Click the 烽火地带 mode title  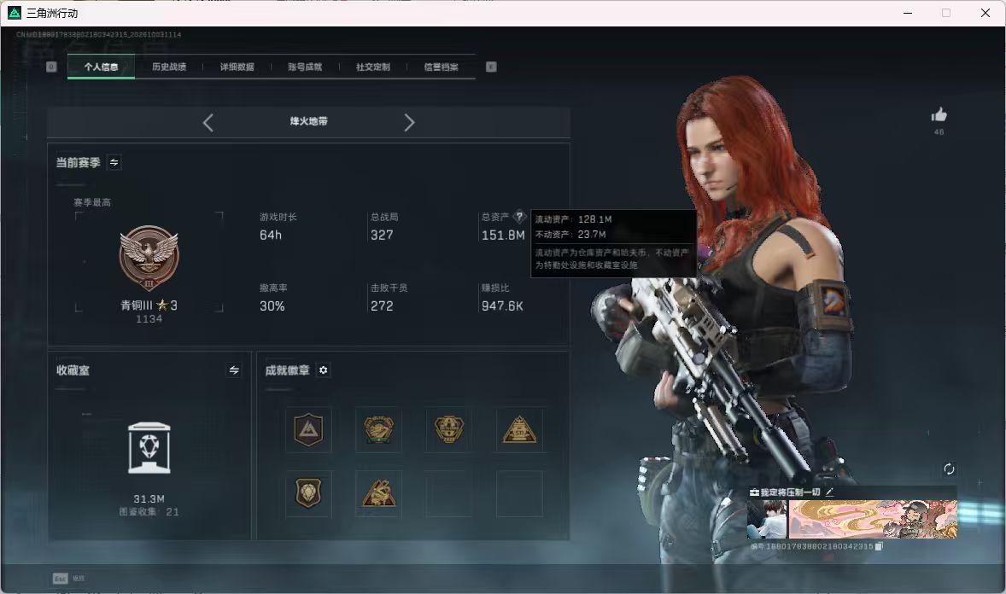(x=308, y=121)
